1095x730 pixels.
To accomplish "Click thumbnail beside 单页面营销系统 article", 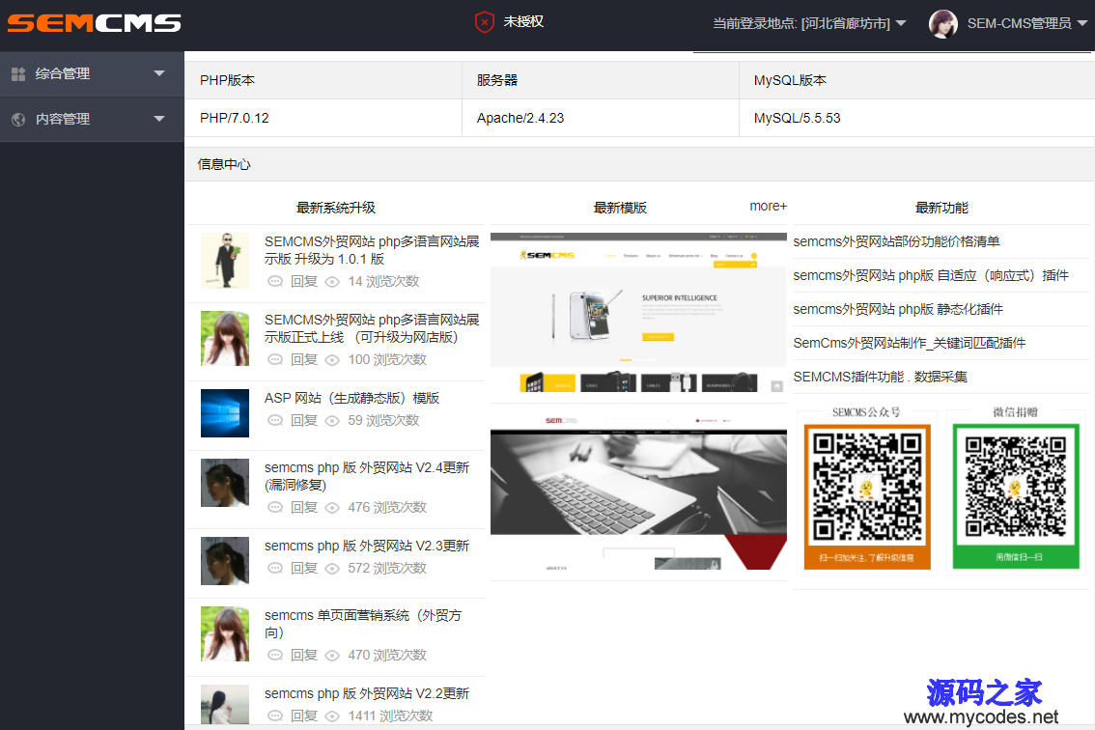I will pyautogui.click(x=225, y=633).
